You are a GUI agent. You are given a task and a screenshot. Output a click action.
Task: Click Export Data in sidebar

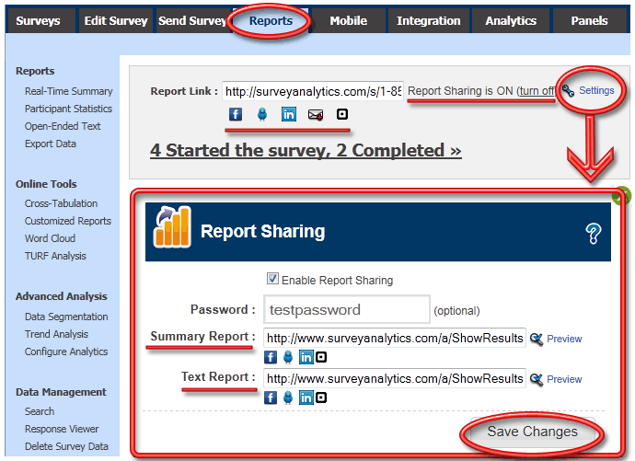(x=51, y=144)
